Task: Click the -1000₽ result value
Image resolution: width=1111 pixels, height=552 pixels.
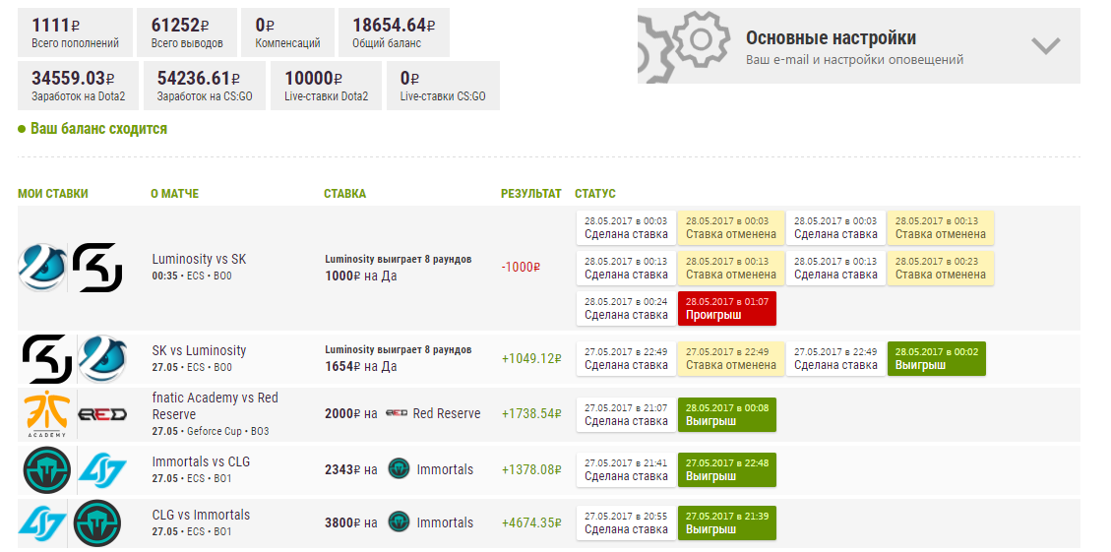Action: tap(521, 268)
